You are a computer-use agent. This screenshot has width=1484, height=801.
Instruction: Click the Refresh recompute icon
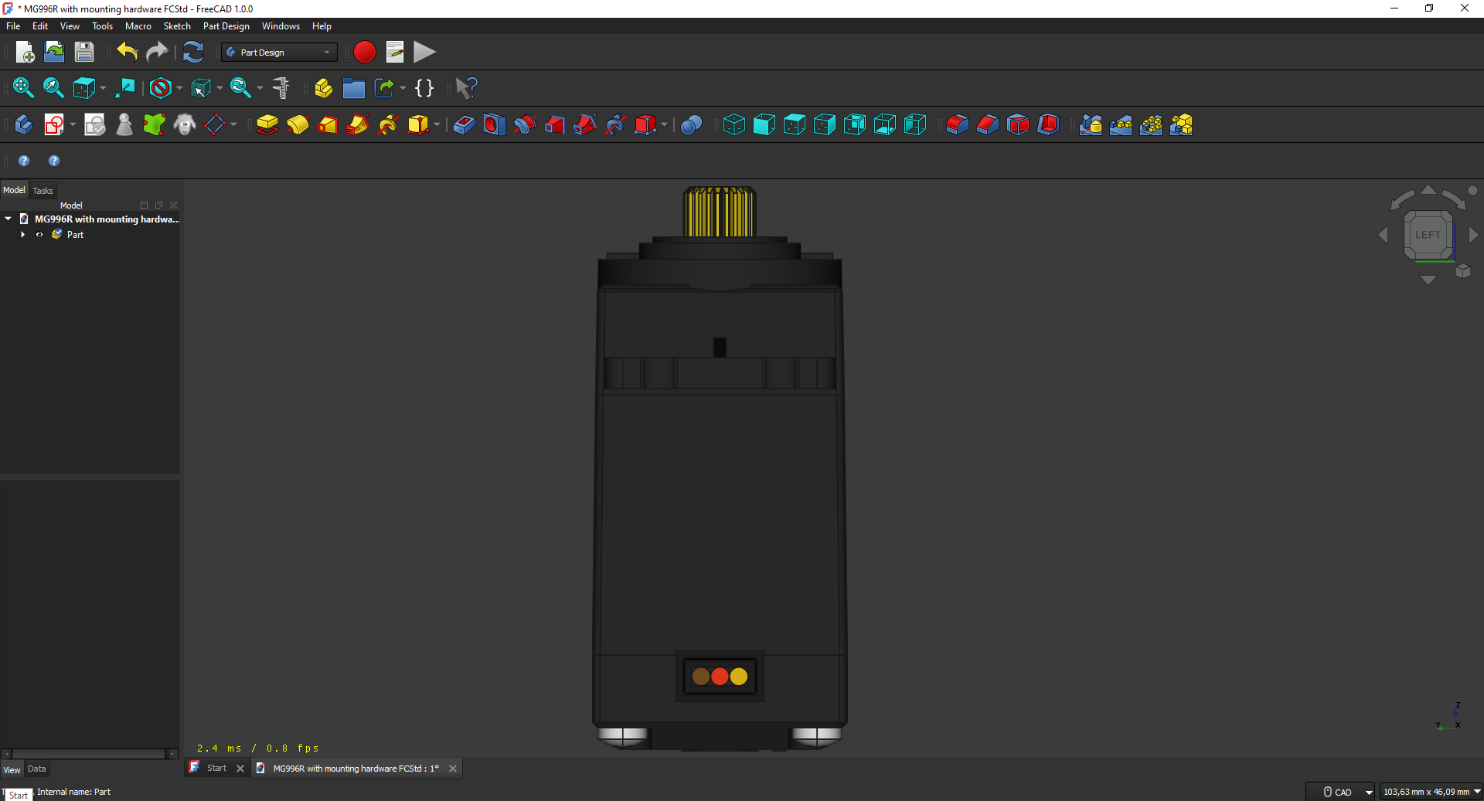coord(193,53)
